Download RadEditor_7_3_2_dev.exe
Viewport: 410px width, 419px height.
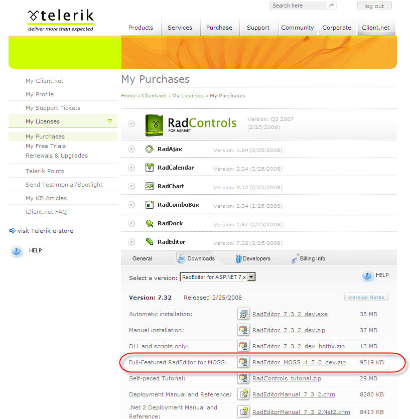coord(290,314)
